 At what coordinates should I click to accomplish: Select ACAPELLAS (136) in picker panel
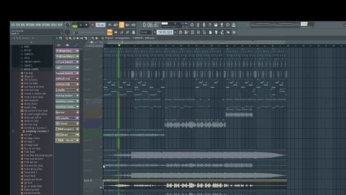[67, 79]
